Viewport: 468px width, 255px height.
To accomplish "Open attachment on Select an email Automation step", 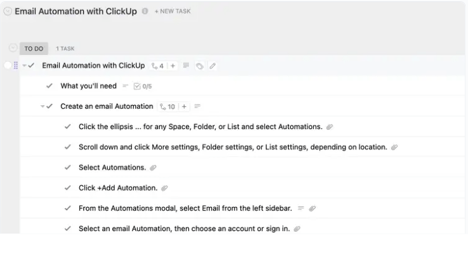I will click(297, 229).
